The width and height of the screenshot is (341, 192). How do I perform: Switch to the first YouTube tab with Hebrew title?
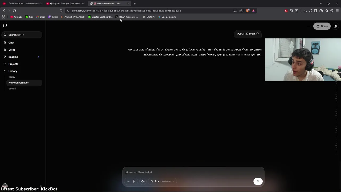pyautogui.click(x=22, y=3)
